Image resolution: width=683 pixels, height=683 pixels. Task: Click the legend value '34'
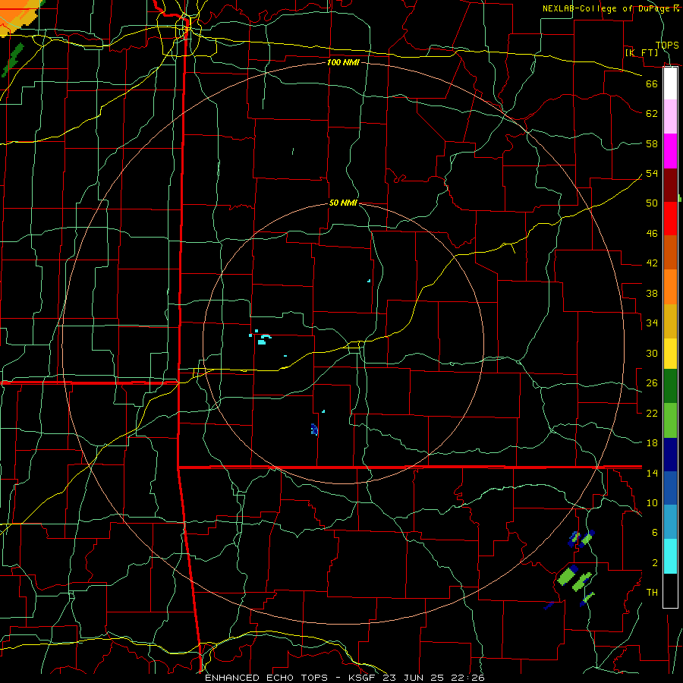coord(652,323)
